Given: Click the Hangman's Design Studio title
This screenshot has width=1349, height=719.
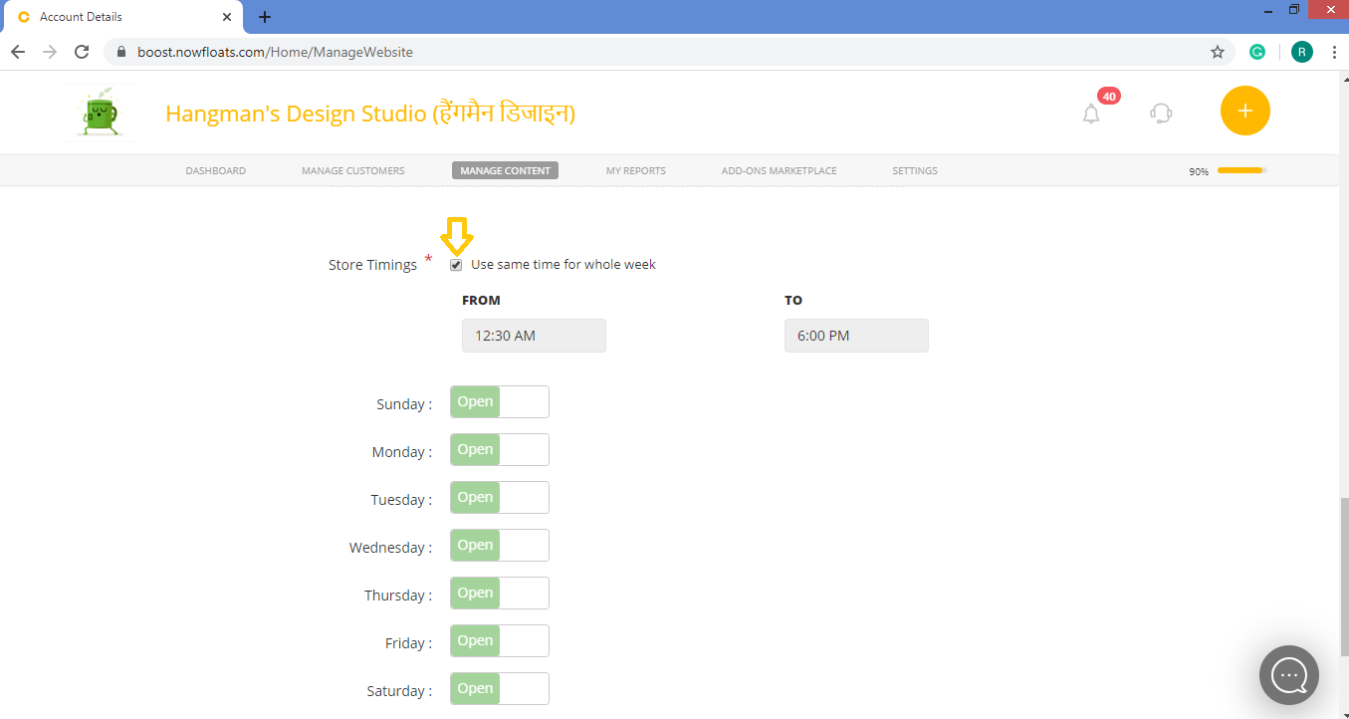Looking at the screenshot, I should pyautogui.click(x=370, y=114).
